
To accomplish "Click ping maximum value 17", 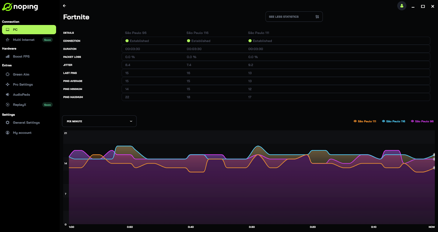I will coord(250,97).
